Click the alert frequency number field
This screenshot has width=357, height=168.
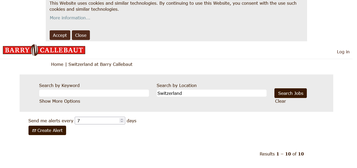pyautogui.click(x=97, y=121)
